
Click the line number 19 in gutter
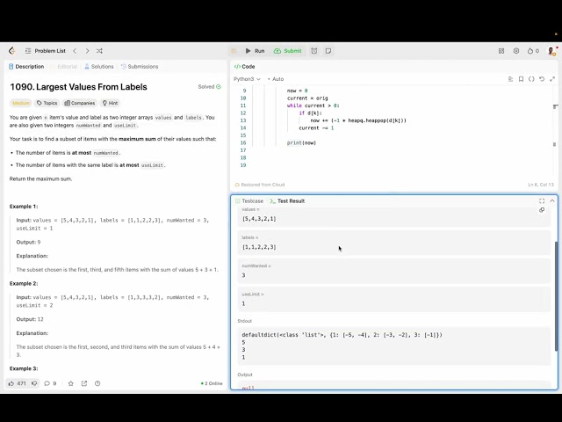pyautogui.click(x=243, y=165)
